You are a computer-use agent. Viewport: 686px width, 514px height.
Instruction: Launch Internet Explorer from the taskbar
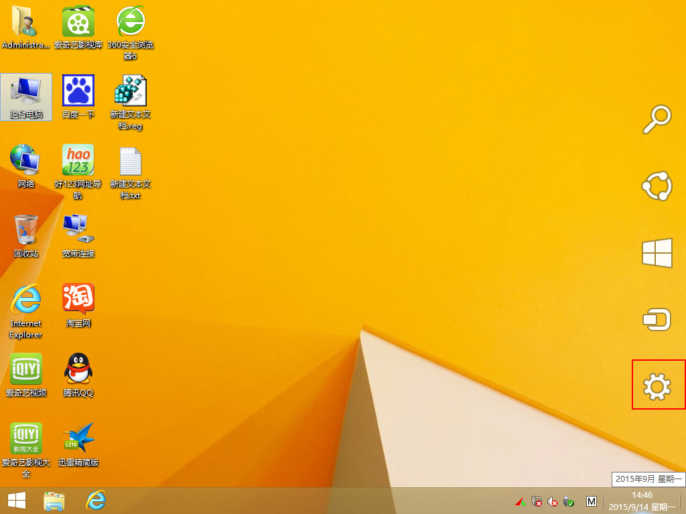click(x=96, y=501)
